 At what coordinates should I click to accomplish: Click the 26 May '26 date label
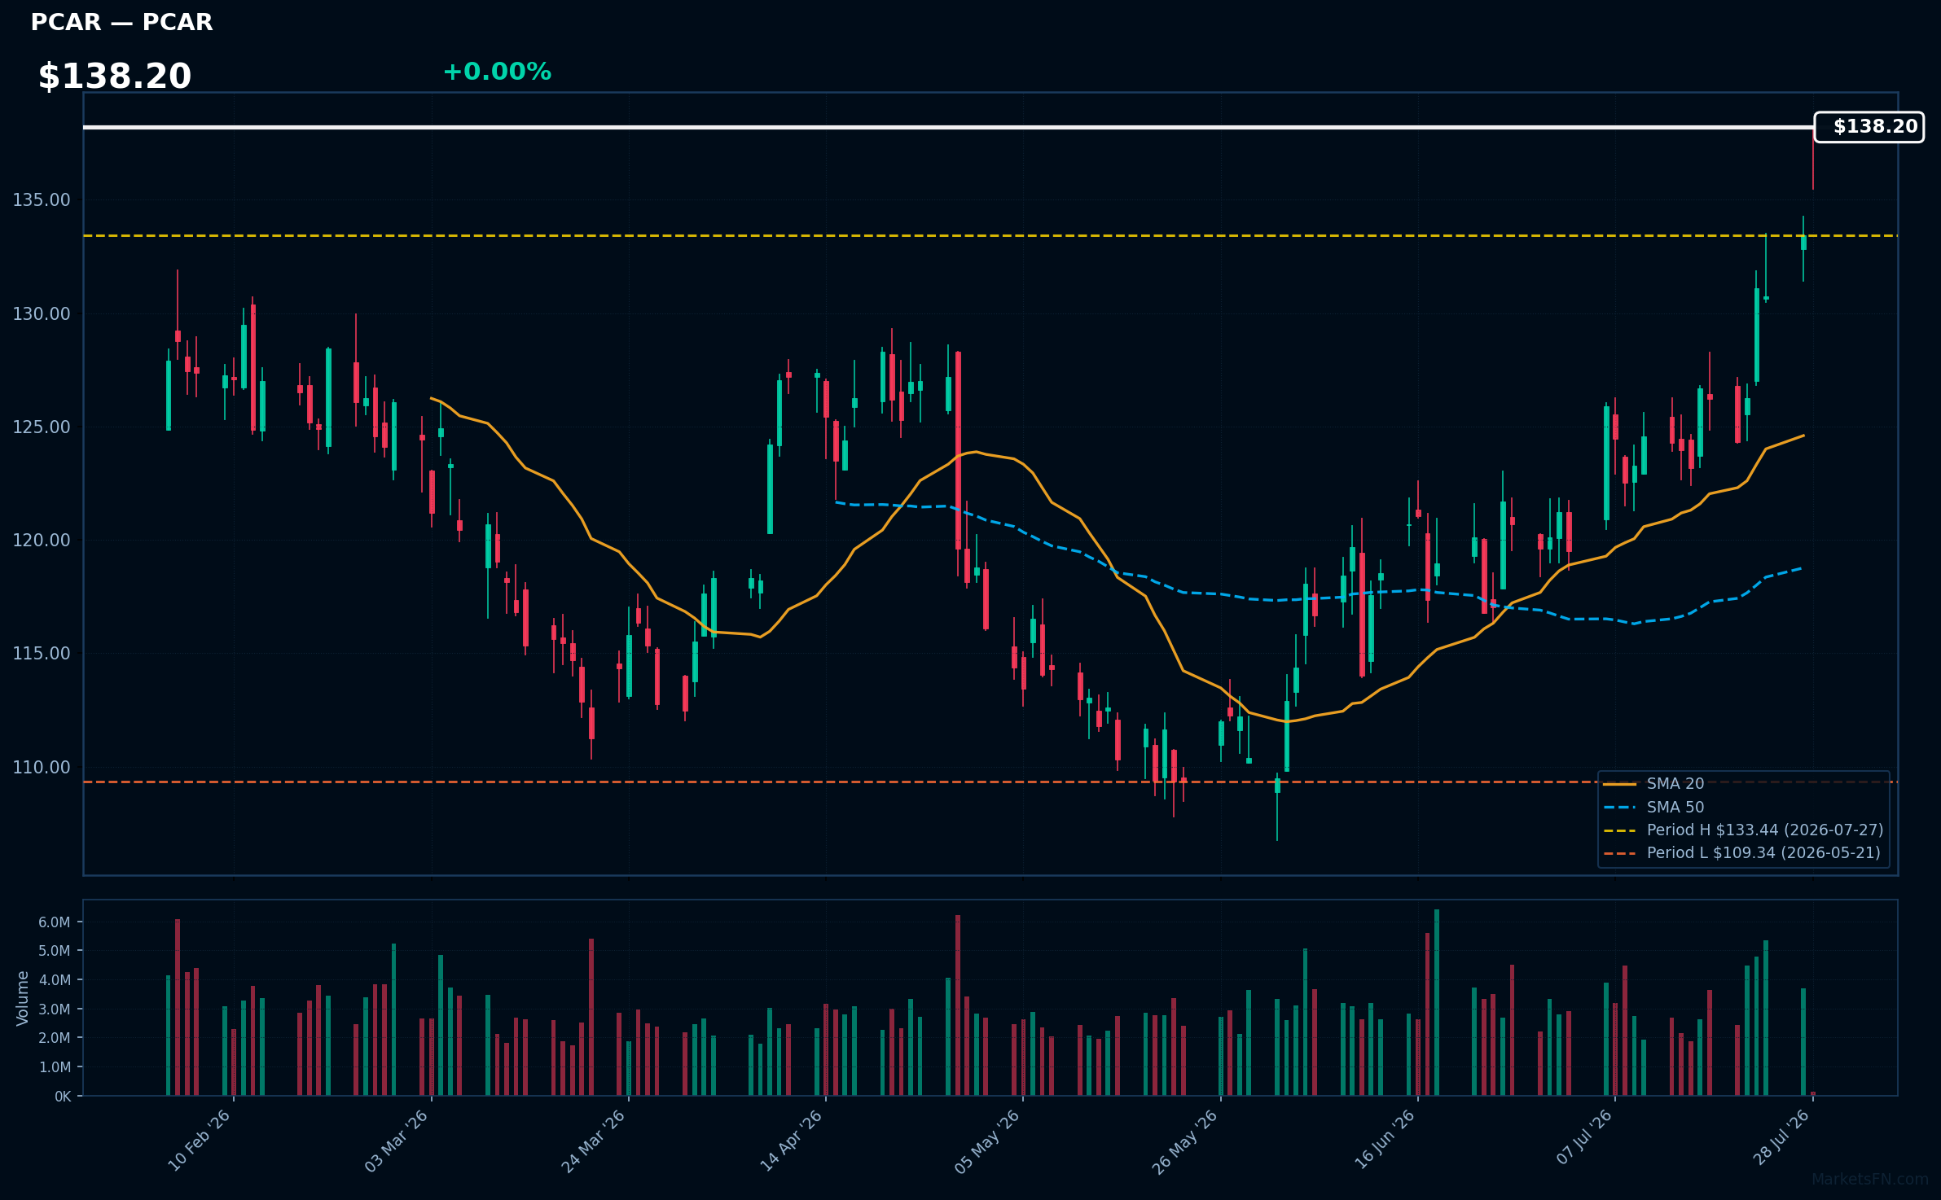point(1184,1141)
